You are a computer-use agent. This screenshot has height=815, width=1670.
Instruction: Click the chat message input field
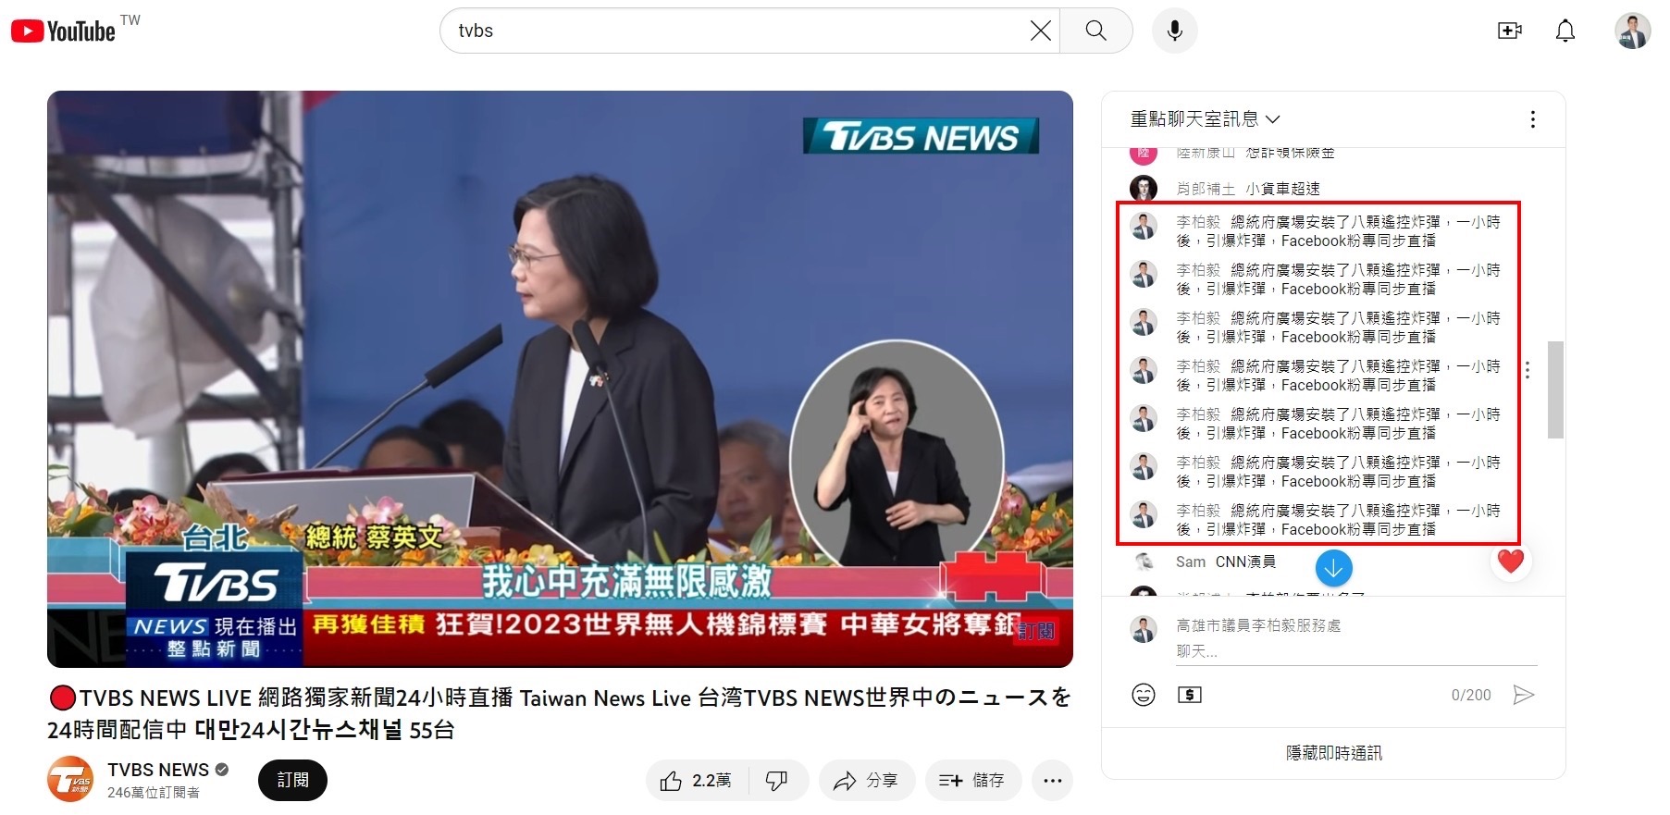[1356, 651]
